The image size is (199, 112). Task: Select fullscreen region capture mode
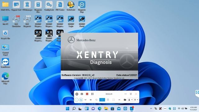[x=113, y=100]
